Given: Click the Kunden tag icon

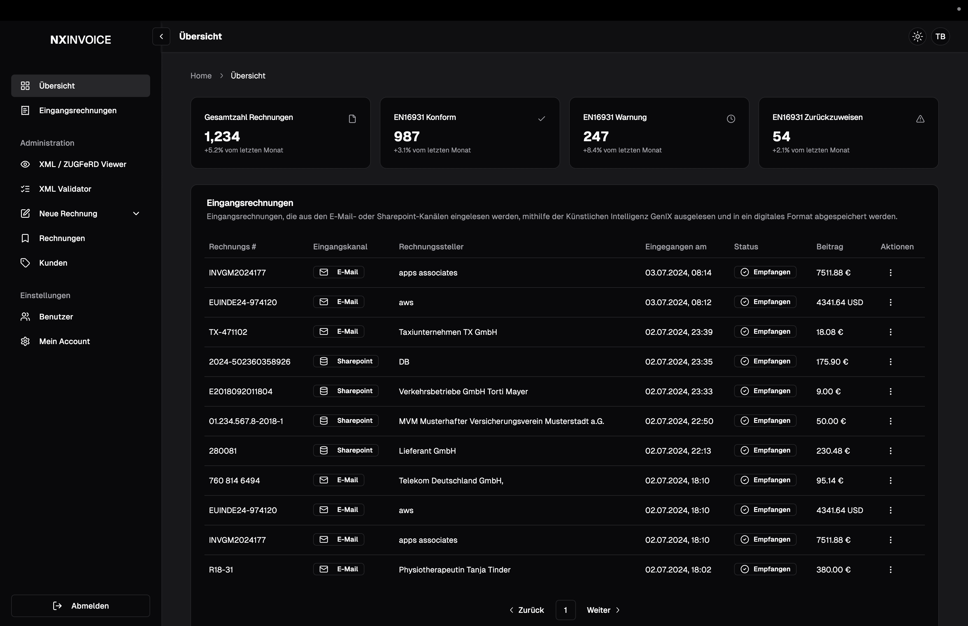Looking at the screenshot, I should 25,263.
